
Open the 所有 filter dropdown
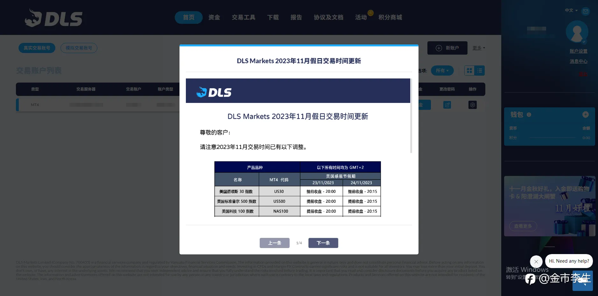pyautogui.click(x=442, y=71)
